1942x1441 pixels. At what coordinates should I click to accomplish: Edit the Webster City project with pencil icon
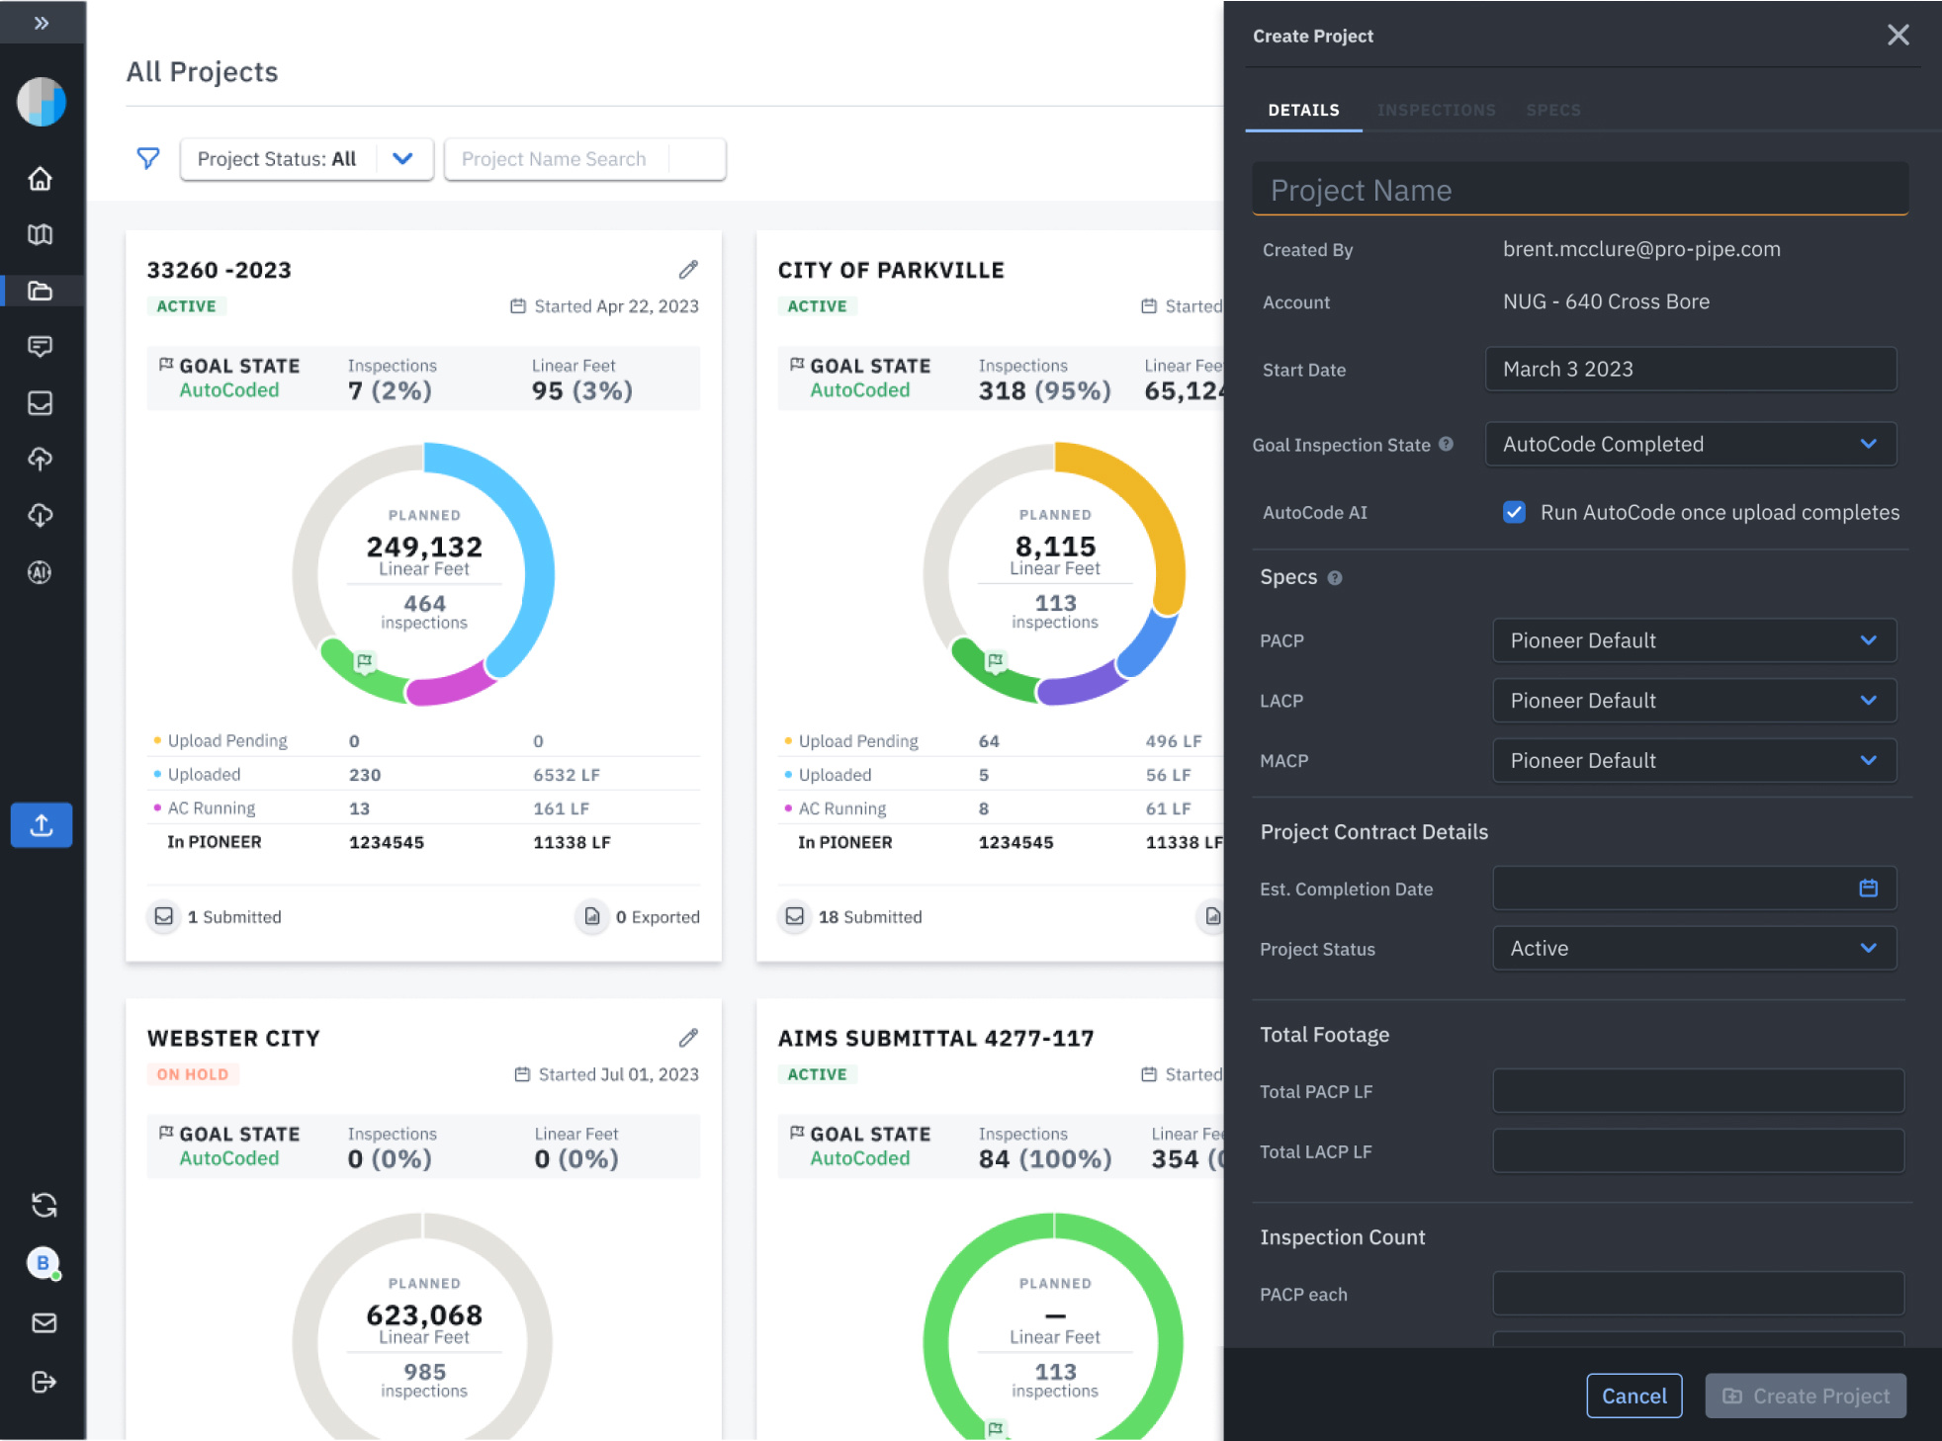pos(688,1038)
